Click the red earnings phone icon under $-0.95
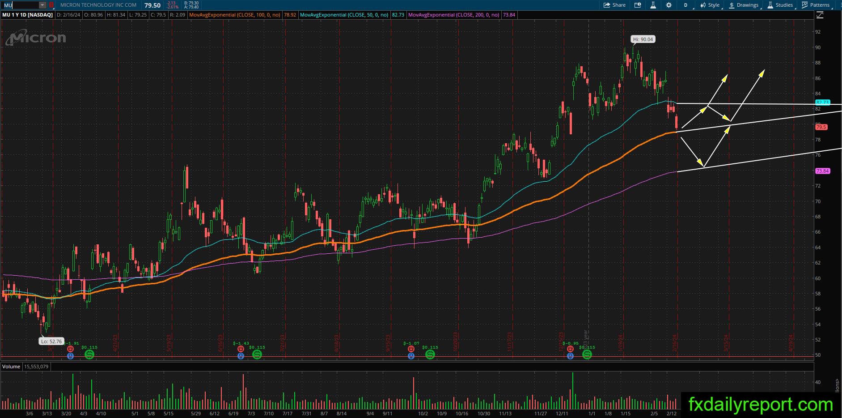The width and height of the screenshot is (842, 418). click(570, 349)
